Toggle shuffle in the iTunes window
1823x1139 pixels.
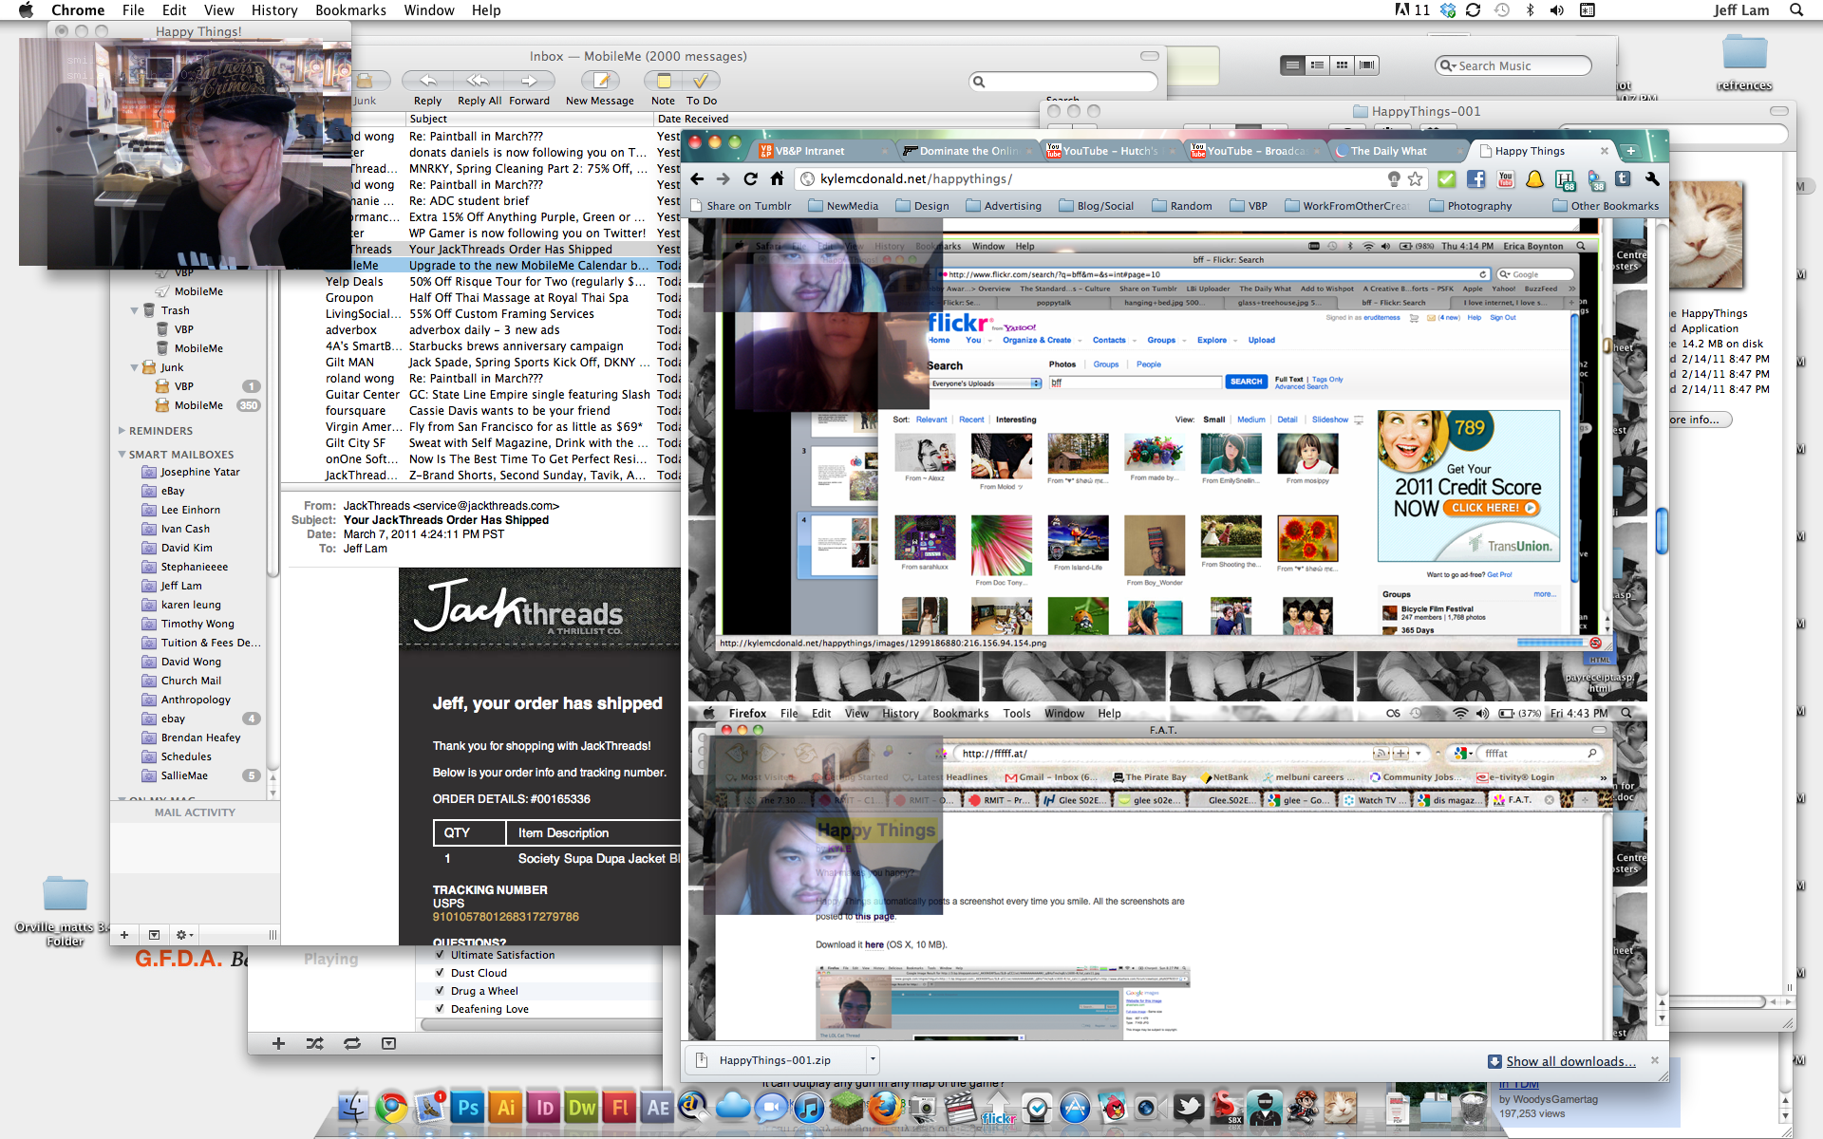click(x=315, y=1043)
